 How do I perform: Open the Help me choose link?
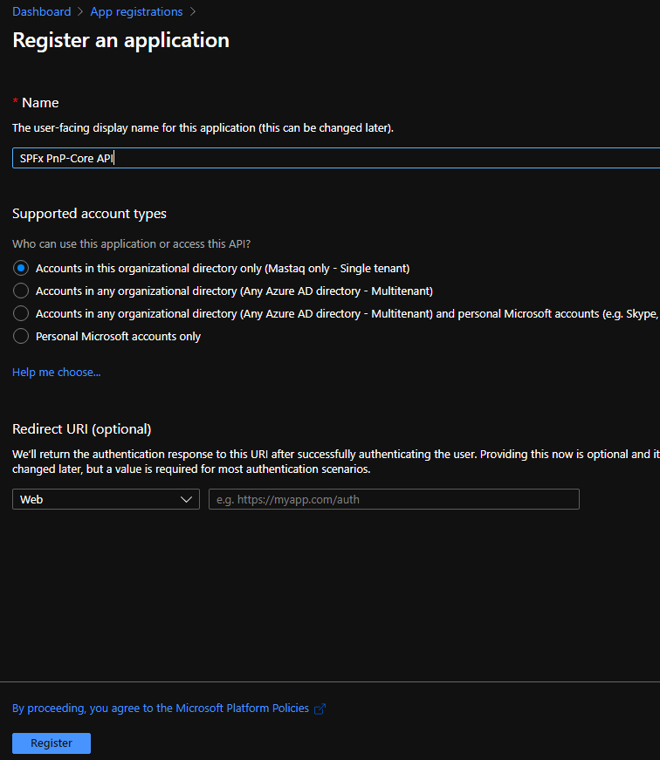click(x=56, y=373)
